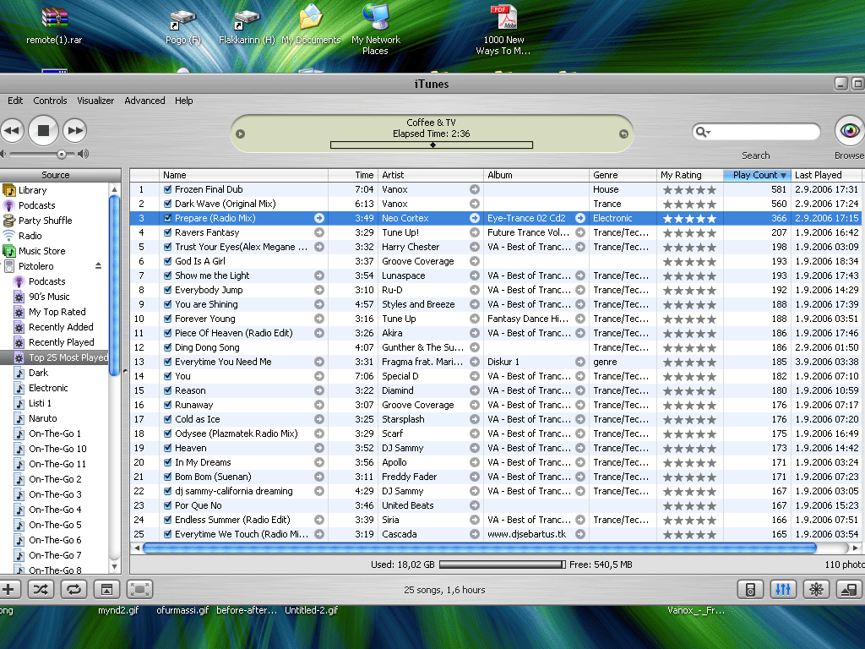Select the Naruto playlist
Screen dimensions: 865x649
click(x=43, y=418)
